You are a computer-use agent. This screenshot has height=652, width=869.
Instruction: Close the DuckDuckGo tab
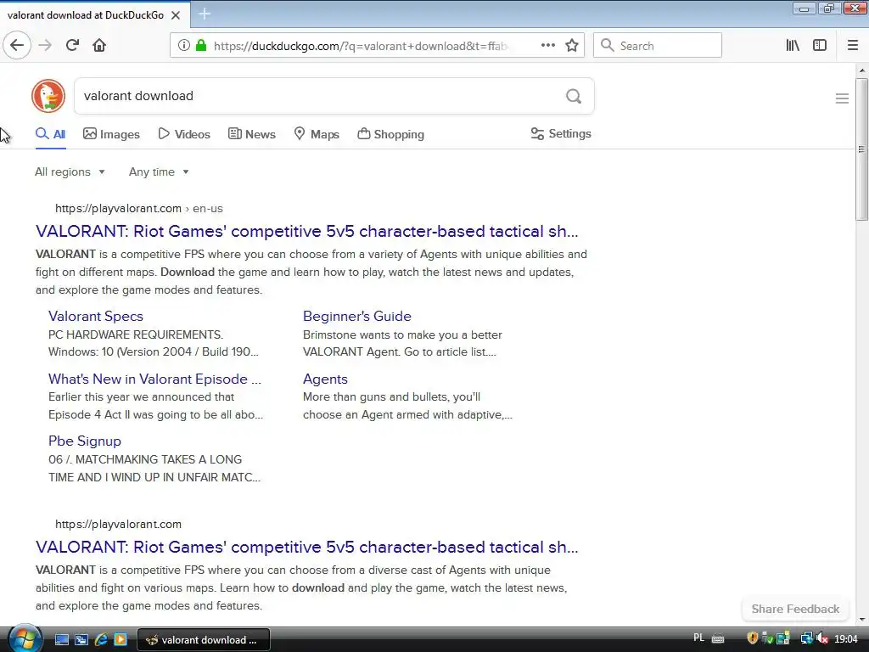coord(176,15)
